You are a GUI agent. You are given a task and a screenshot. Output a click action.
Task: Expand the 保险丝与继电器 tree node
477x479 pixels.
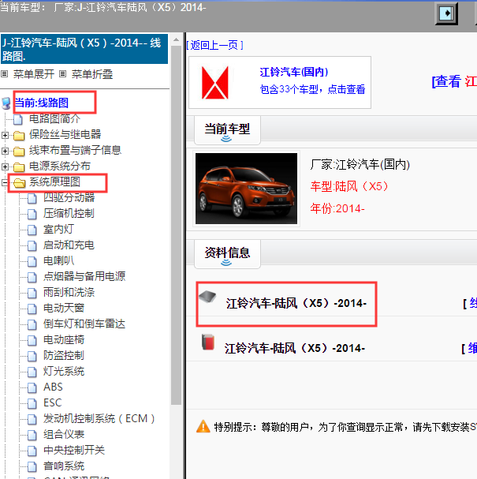(x=5, y=135)
